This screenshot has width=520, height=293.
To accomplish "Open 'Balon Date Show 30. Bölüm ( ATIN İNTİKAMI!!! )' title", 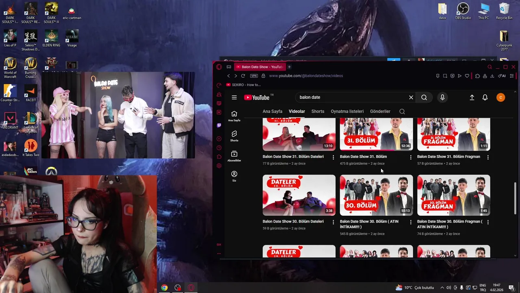I will [369, 224].
